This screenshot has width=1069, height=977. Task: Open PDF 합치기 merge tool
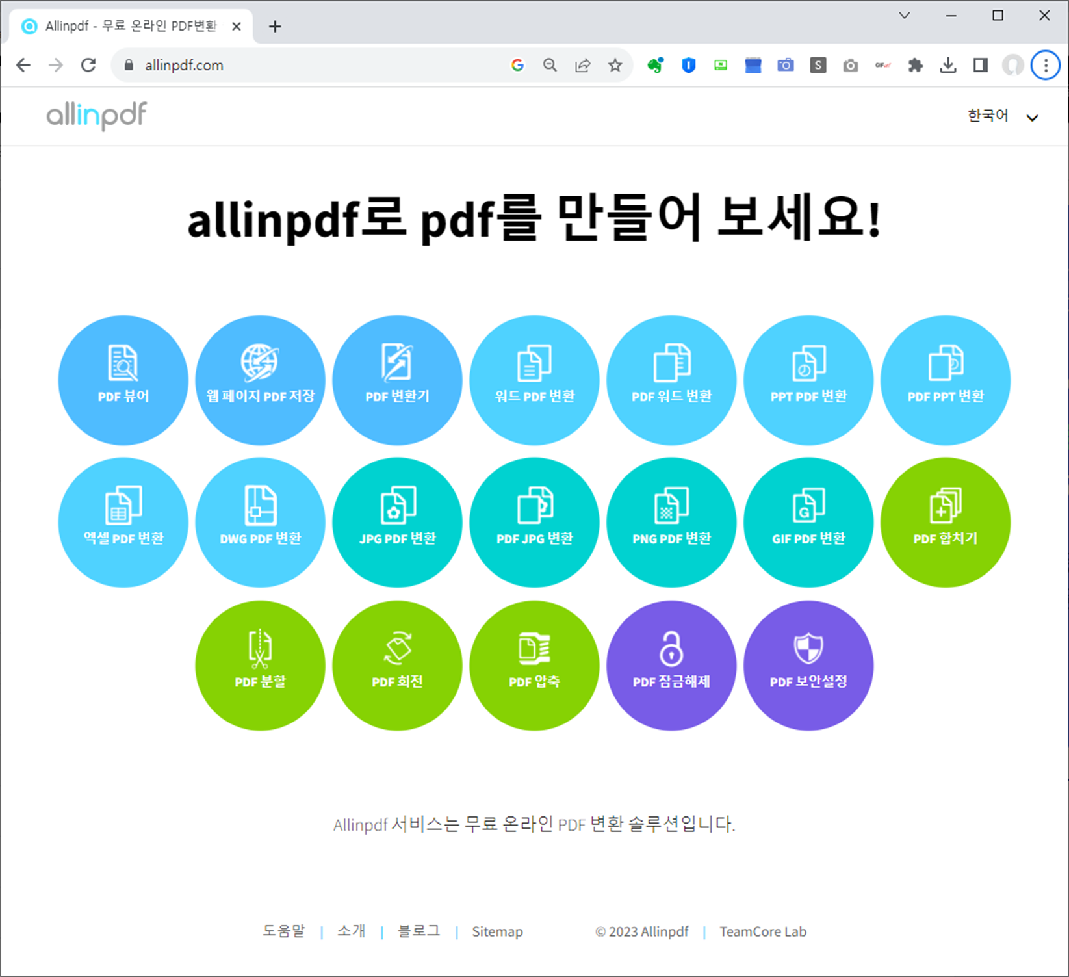point(946,523)
